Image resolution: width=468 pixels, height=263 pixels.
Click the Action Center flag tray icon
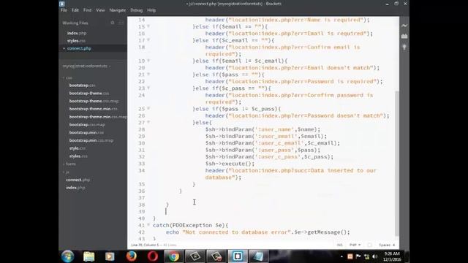(x=358, y=256)
